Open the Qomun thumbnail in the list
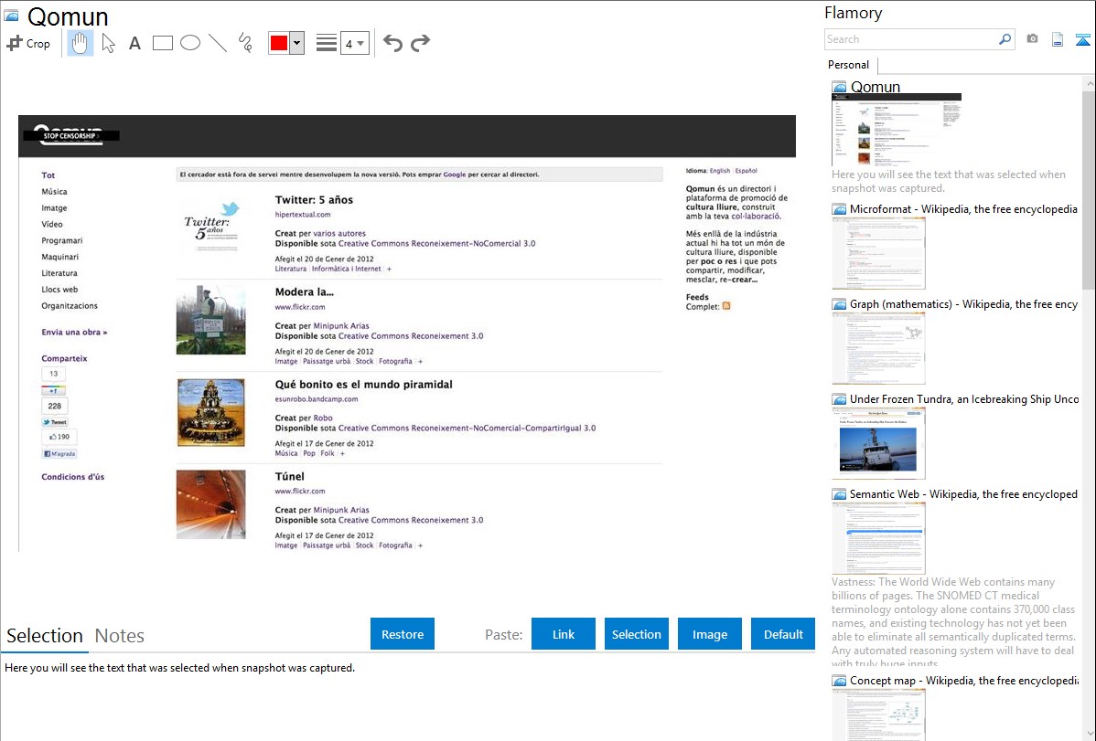1096x741 pixels. coord(897,130)
